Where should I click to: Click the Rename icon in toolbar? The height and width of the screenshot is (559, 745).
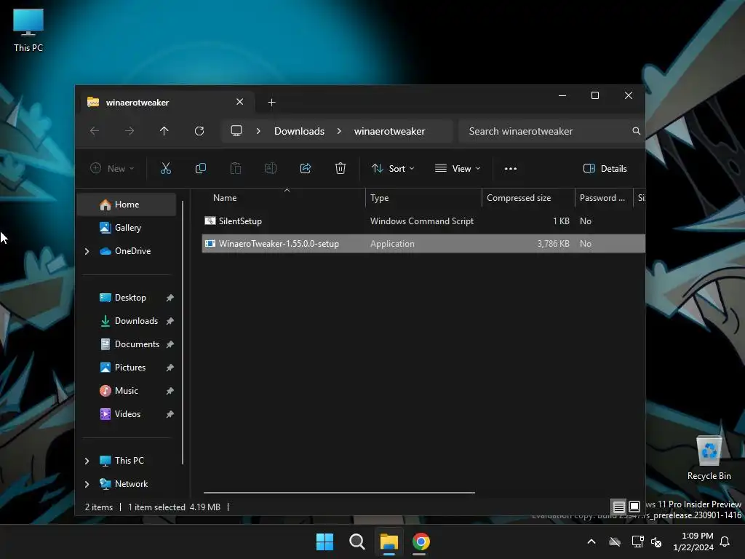pos(271,168)
